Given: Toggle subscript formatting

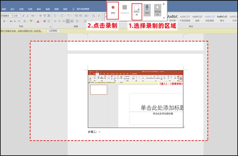Looking at the screenshot, I should (15, 21).
